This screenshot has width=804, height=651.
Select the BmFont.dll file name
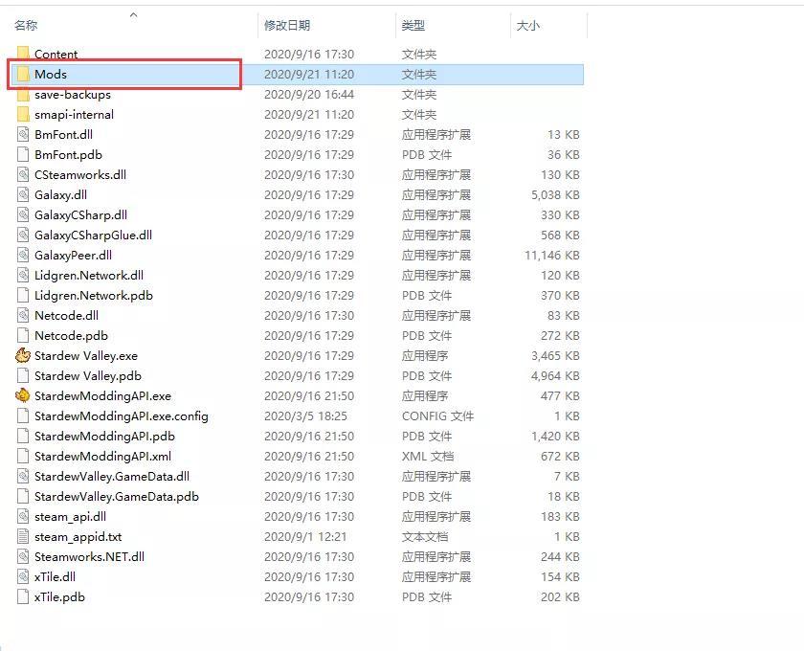coord(63,134)
